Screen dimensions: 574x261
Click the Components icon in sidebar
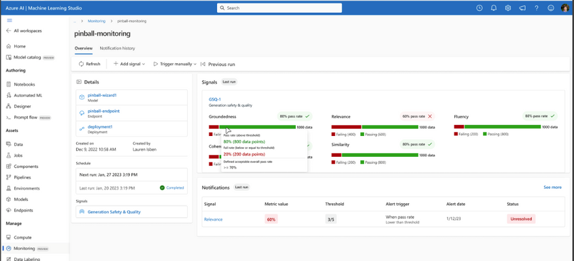click(9, 167)
